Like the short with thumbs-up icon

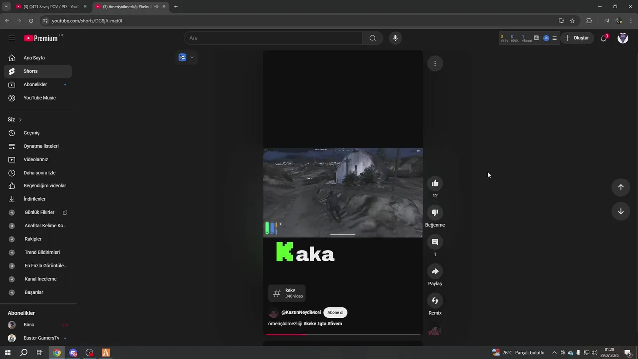pyautogui.click(x=435, y=183)
